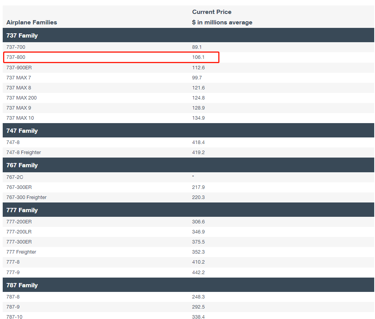Screen dimensions: 375x319
Task: Click the 248.3 price value
Action: click(x=198, y=297)
